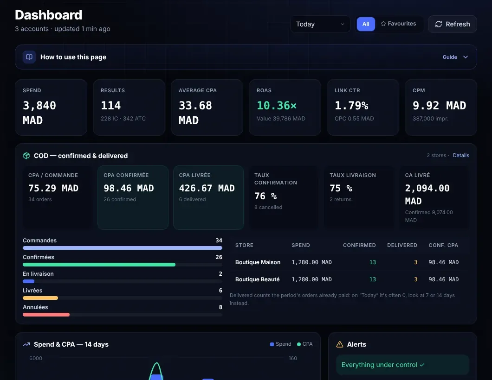The width and height of the screenshot is (492, 380).
Task: Click the Refresh button
Action: point(452,24)
